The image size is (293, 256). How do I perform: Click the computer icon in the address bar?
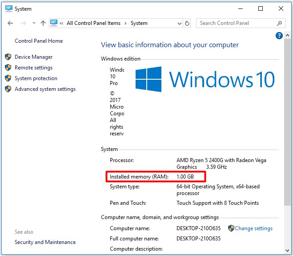(x=54, y=23)
